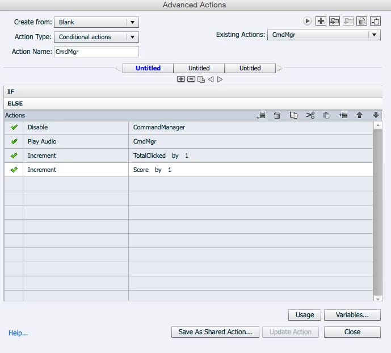This screenshot has height=353, width=391.
Task: Click the Paste icon in Actions bar
Action: 326,115
